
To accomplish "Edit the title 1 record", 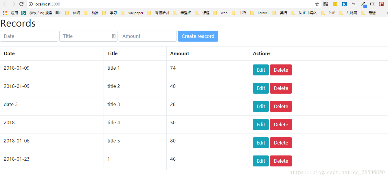I will click(x=261, y=70).
